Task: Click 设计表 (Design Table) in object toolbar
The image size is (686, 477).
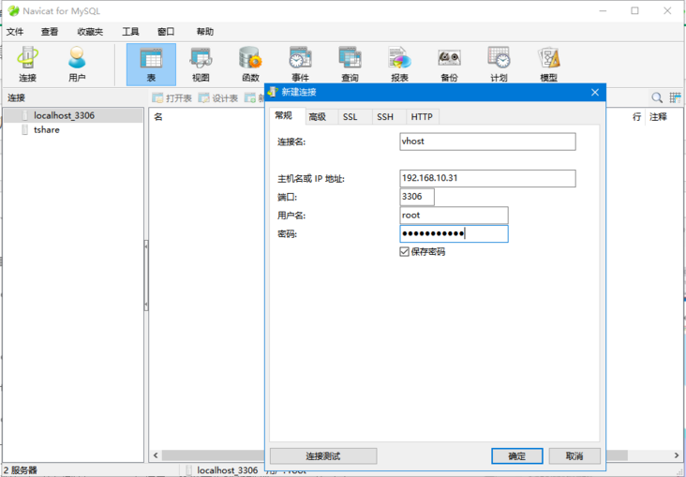Action: pyautogui.click(x=217, y=98)
